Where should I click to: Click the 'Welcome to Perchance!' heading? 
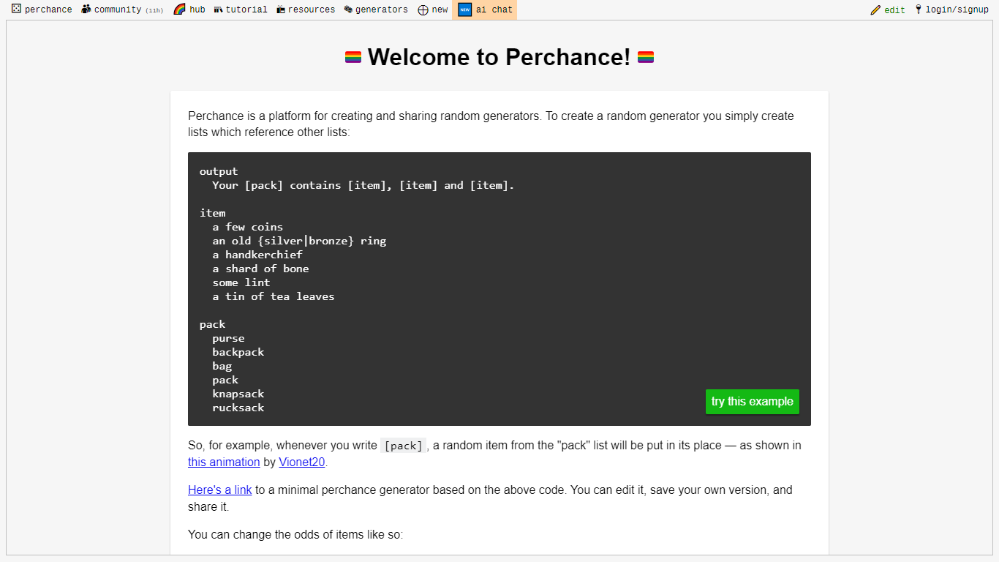coord(499,57)
